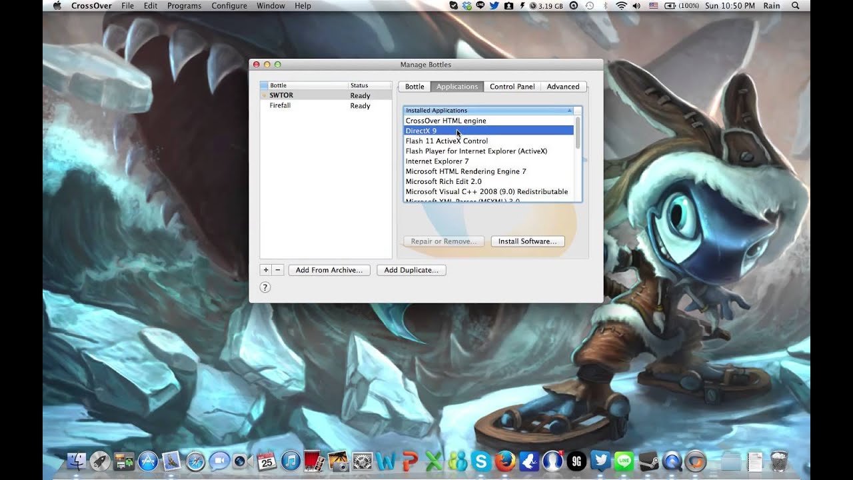Click Add From Archive button
Screen dimensions: 853x480
coord(329,270)
